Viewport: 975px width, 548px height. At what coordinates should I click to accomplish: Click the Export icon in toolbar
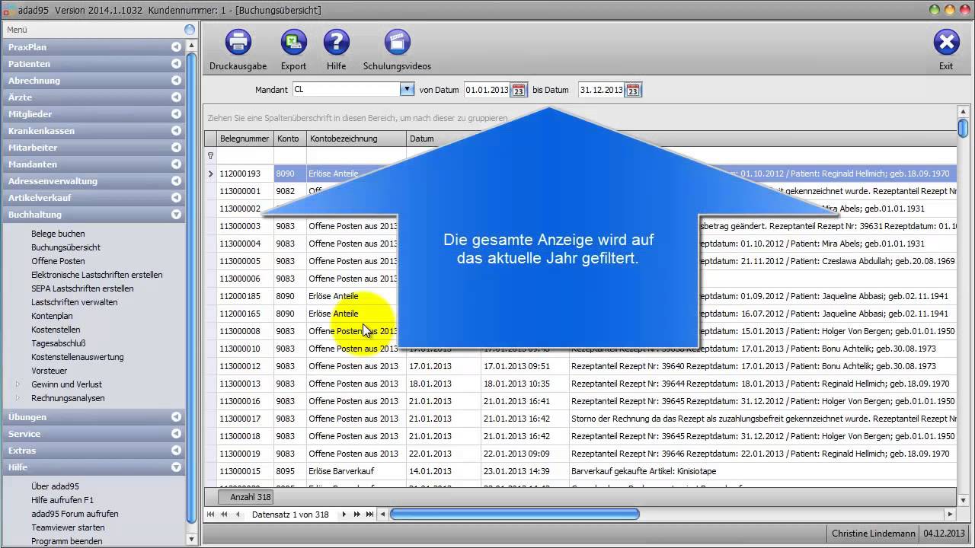click(x=293, y=43)
